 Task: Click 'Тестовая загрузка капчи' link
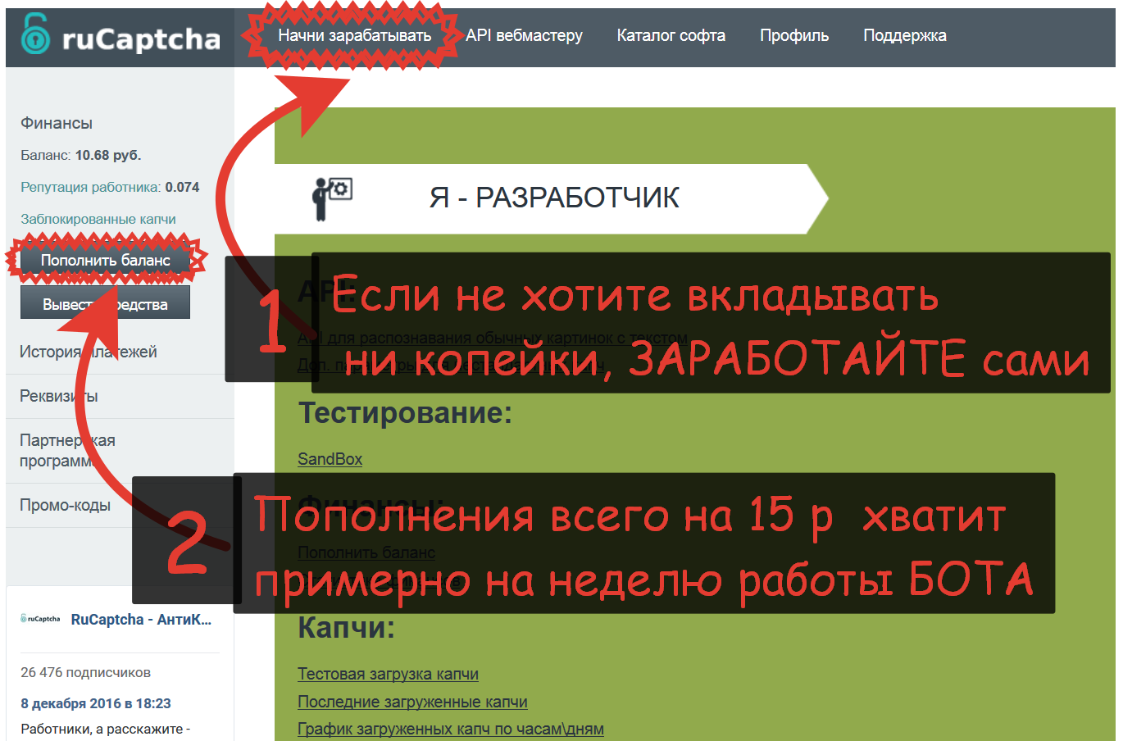tap(388, 674)
